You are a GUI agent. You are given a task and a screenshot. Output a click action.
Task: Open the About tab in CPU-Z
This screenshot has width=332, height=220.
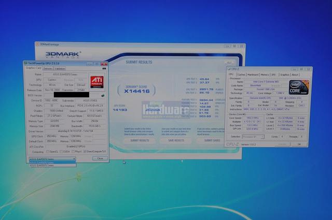(295, 75)
